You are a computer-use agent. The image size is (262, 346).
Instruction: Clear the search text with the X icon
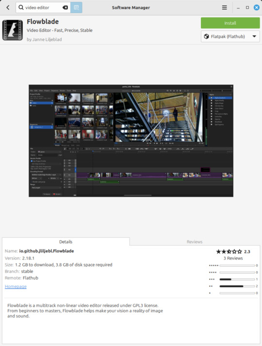pyautogui.click(x=65, y=7)
